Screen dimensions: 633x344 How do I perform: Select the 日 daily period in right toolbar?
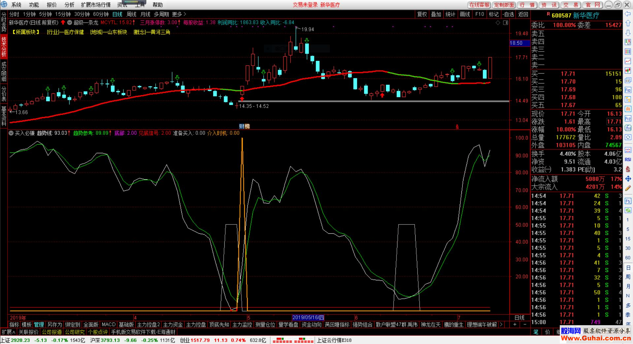tap(628, 268)
